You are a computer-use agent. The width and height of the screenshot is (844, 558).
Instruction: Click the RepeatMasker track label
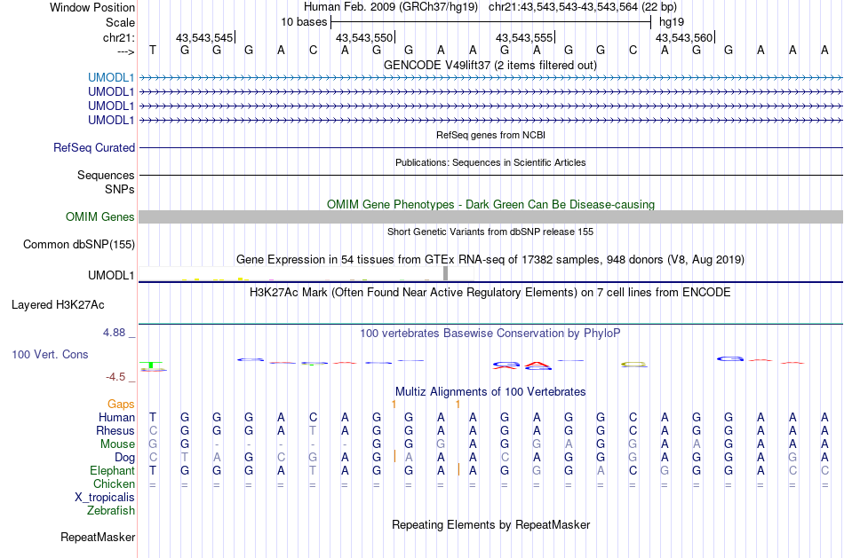[98, 537]
